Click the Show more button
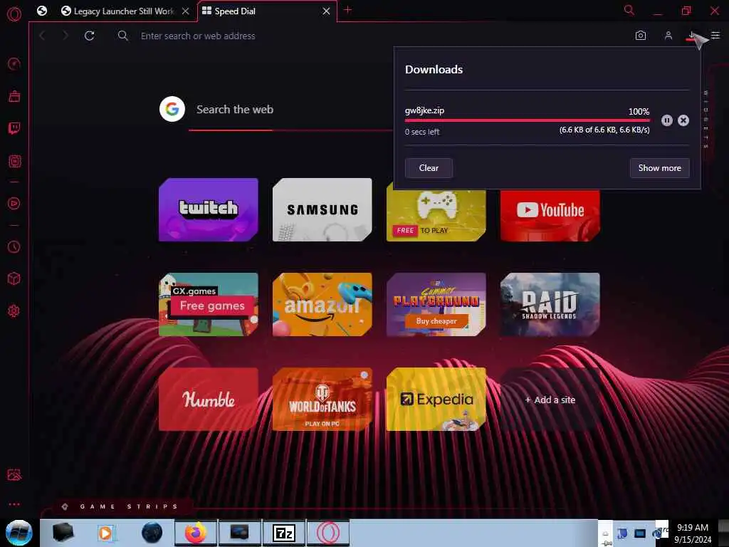Viewport: 729px width, 547px height. (659, 168)
